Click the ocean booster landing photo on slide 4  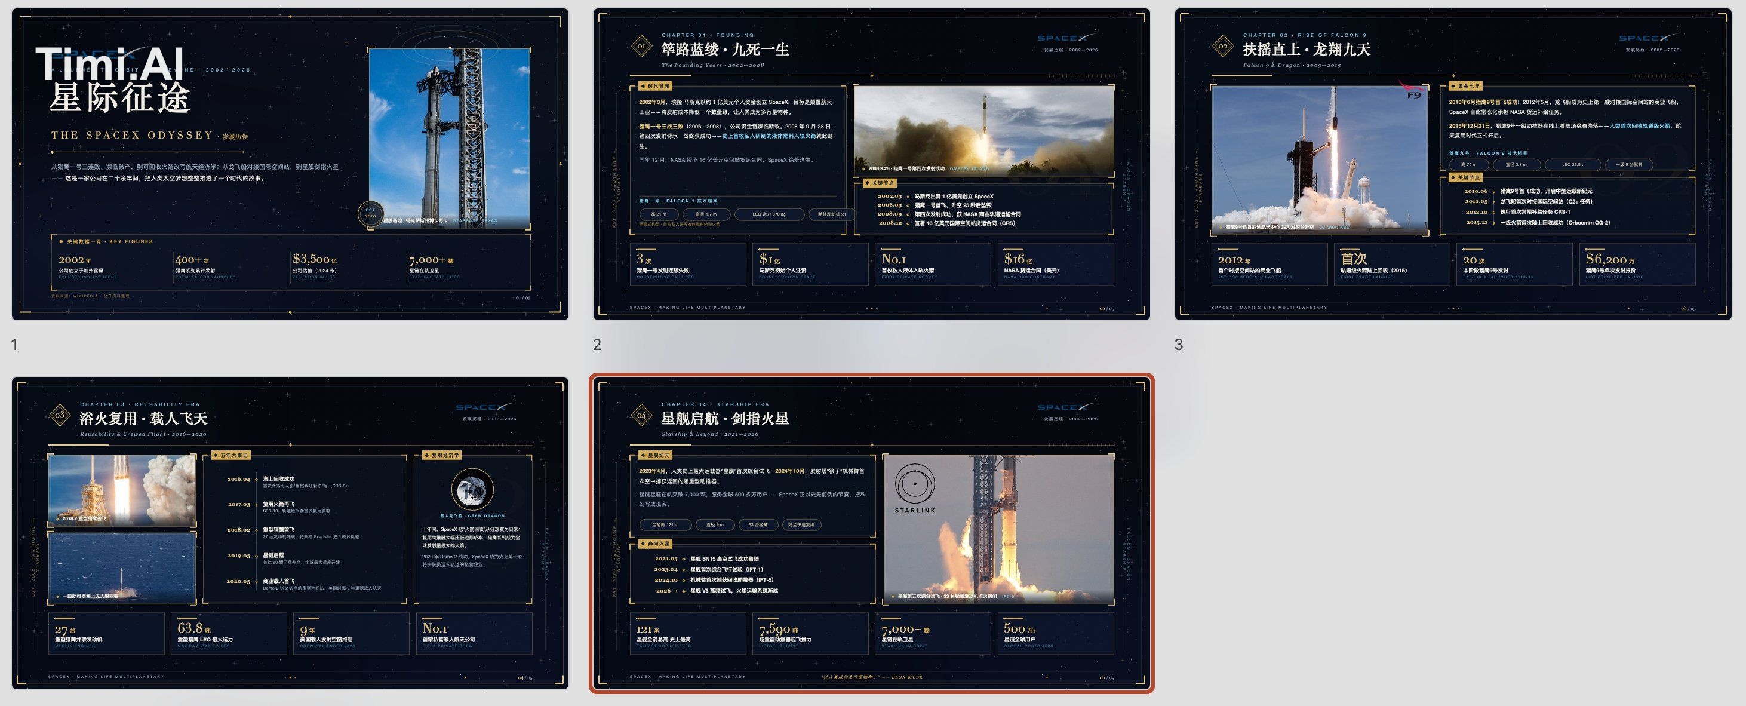(x=122, y=567)
